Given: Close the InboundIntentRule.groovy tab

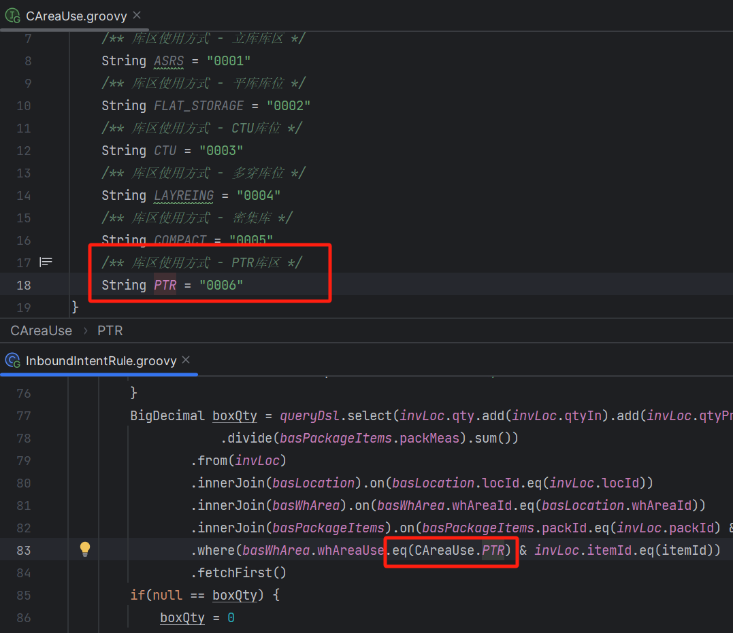Looking at the screenshot, I should [x=186, y=360].
